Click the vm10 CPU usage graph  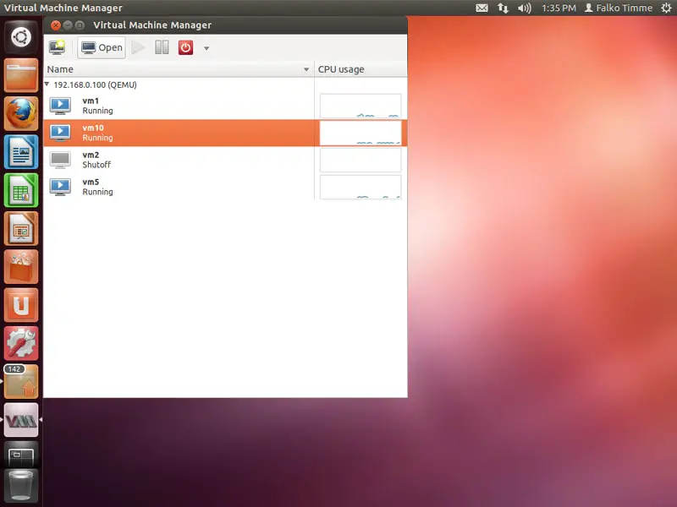(361, 133)
